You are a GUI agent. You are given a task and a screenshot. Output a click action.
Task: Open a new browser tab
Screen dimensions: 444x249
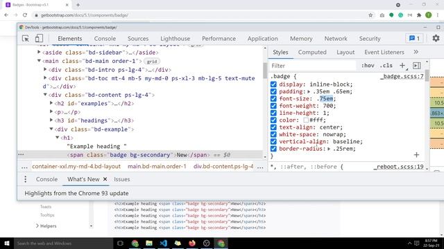tap(78, 5)
